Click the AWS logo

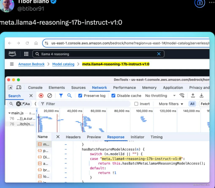click(x=12, y=54)
